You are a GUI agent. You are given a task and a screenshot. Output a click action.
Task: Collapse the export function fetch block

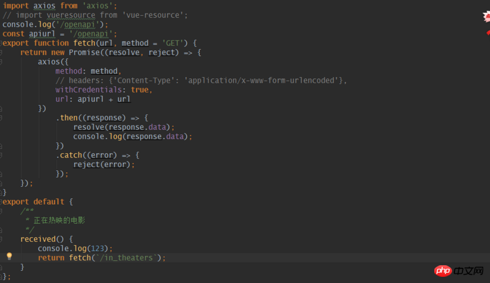click(x=1, y=43)
